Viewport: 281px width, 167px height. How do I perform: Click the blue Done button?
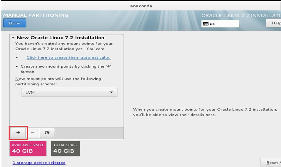(x=15, y=23)
